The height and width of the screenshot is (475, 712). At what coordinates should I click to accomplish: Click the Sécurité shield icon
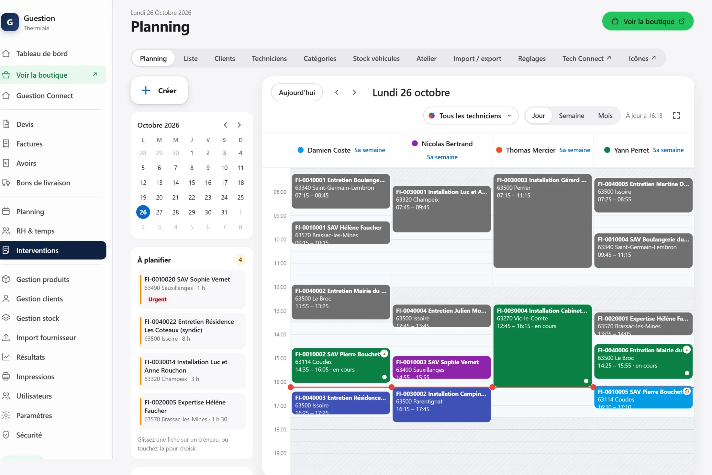click(x=6, y=435)
